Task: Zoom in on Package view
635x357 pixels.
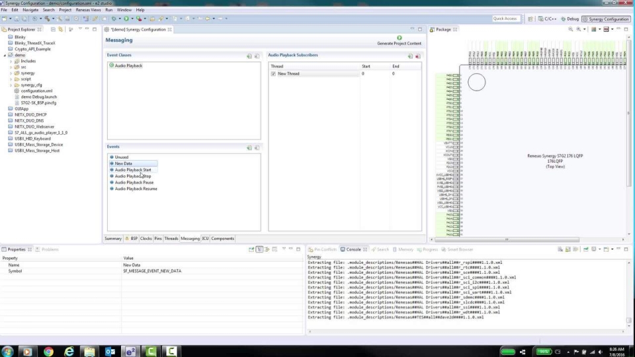Action: tap(579, 29)
